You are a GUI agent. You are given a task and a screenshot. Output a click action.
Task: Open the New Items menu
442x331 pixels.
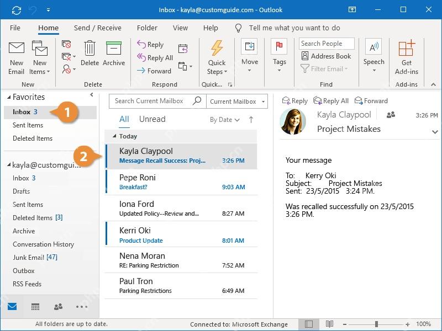(x=39, y=58)
